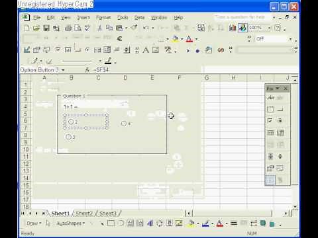Click the Undo icon
Screen dimensions: 318x238
[146, 28]
